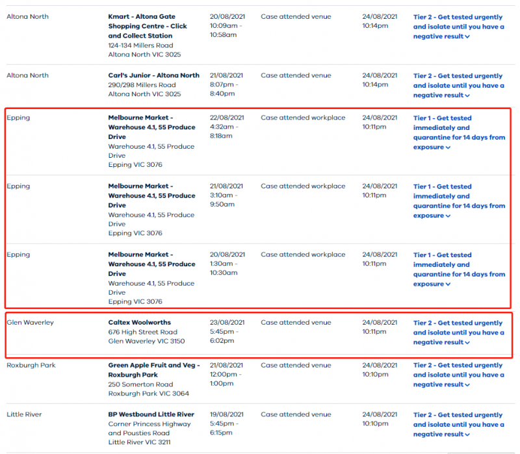Click the Little River suburb cell

(x=24, y=414)
